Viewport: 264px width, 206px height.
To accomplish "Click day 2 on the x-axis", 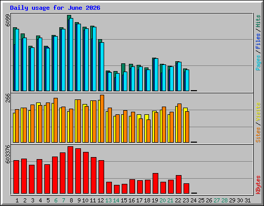I will 25,200.
